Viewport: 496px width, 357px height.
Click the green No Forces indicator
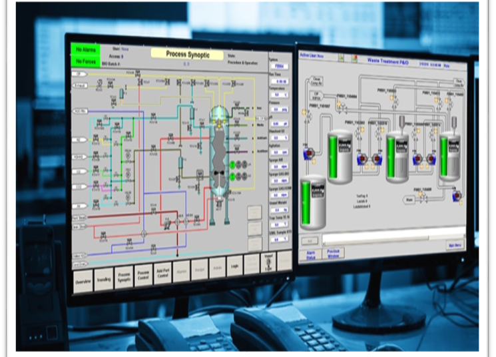point(85,62)
